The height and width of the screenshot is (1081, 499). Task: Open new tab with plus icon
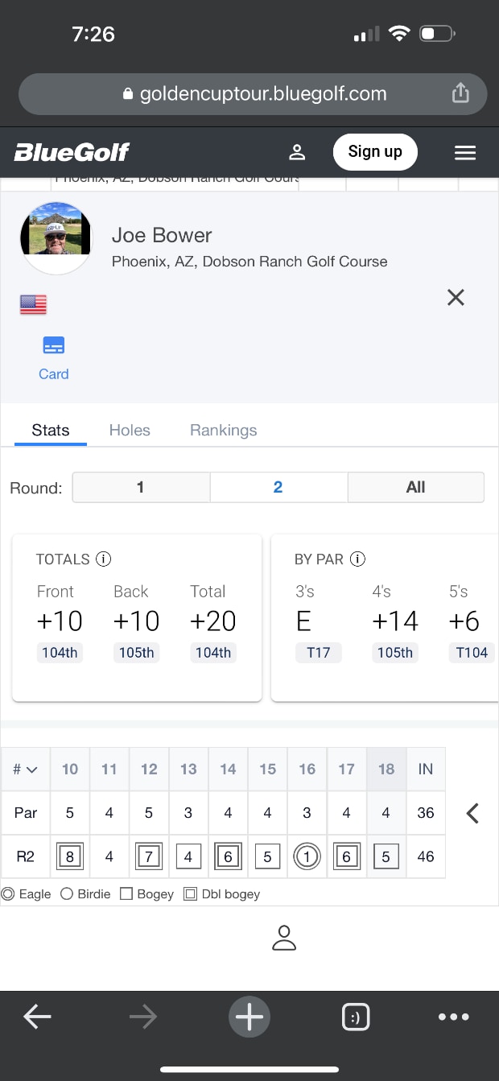coord(249,1017)
